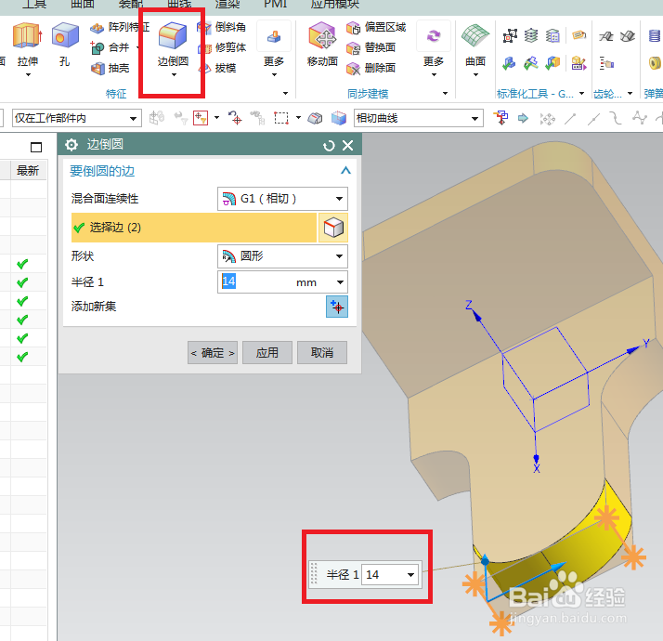Viewport: 663px width, 641px height.
Task: Click the third green check in the navigator
Action: pos(22,301)
